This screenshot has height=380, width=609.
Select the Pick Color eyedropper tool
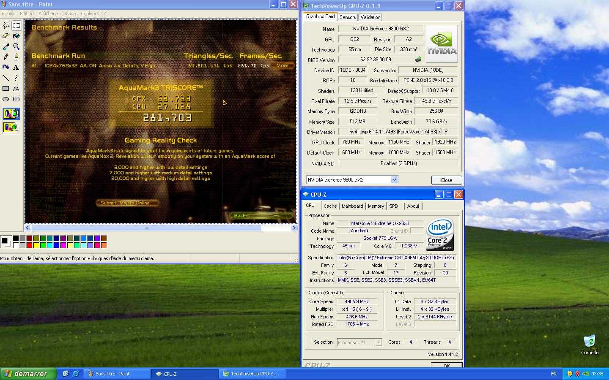(6, 46)
